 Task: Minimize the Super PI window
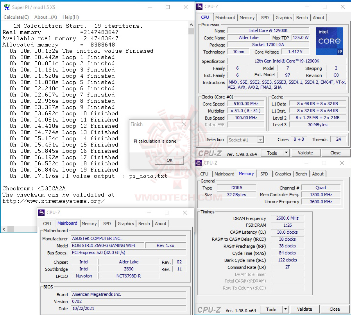[x=150, y=7]
